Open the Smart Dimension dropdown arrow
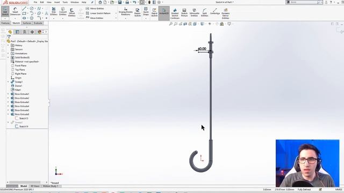344x193 pixels. point(15,18)
